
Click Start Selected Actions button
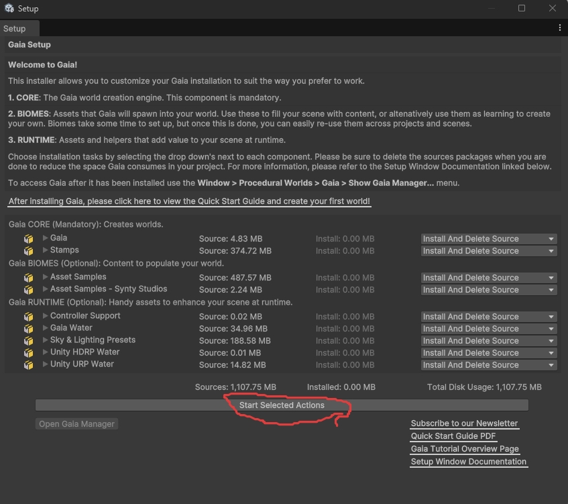click(x=282, y=405)
